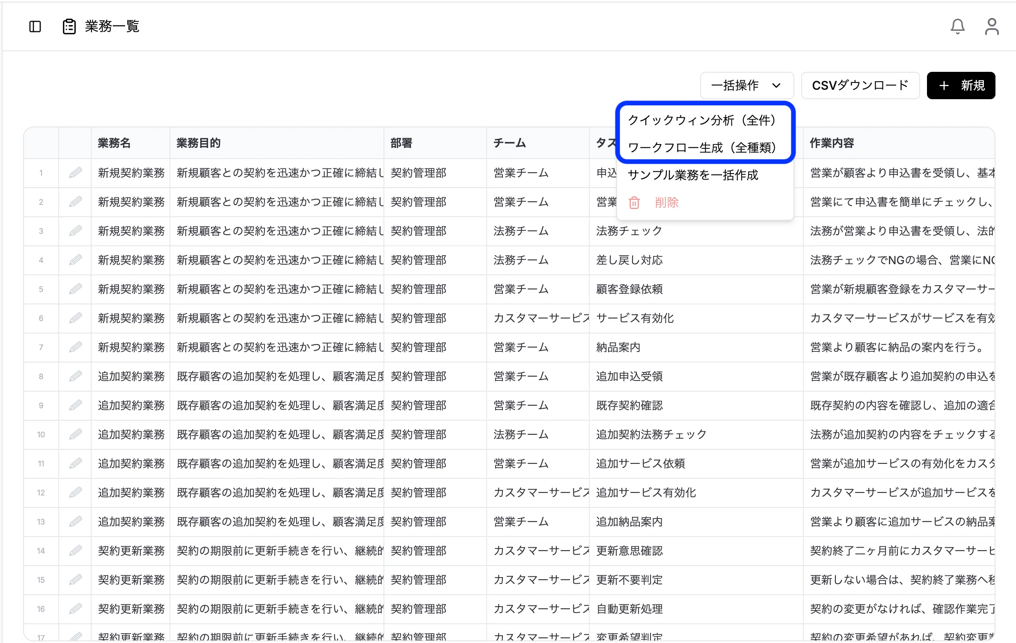This screenshot has height=643, width=1016.
Task: Open the user profile icon
Action: click(x=992, y=27)
